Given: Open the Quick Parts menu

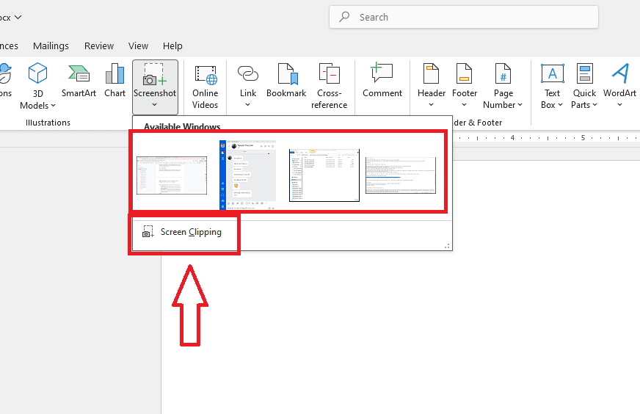Looking at the screenshot, I should [584, 87].
